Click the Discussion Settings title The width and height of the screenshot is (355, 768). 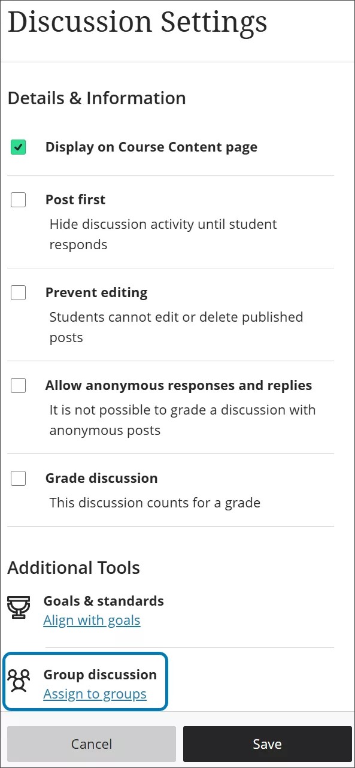(x=138, y=22)
